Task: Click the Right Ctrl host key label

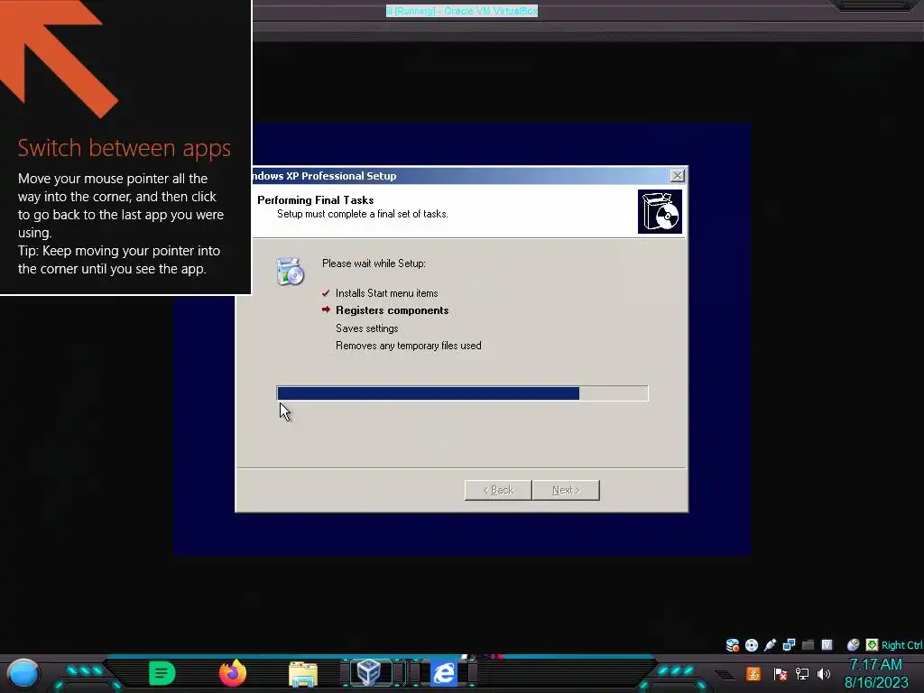Action: tap(901, 645)
